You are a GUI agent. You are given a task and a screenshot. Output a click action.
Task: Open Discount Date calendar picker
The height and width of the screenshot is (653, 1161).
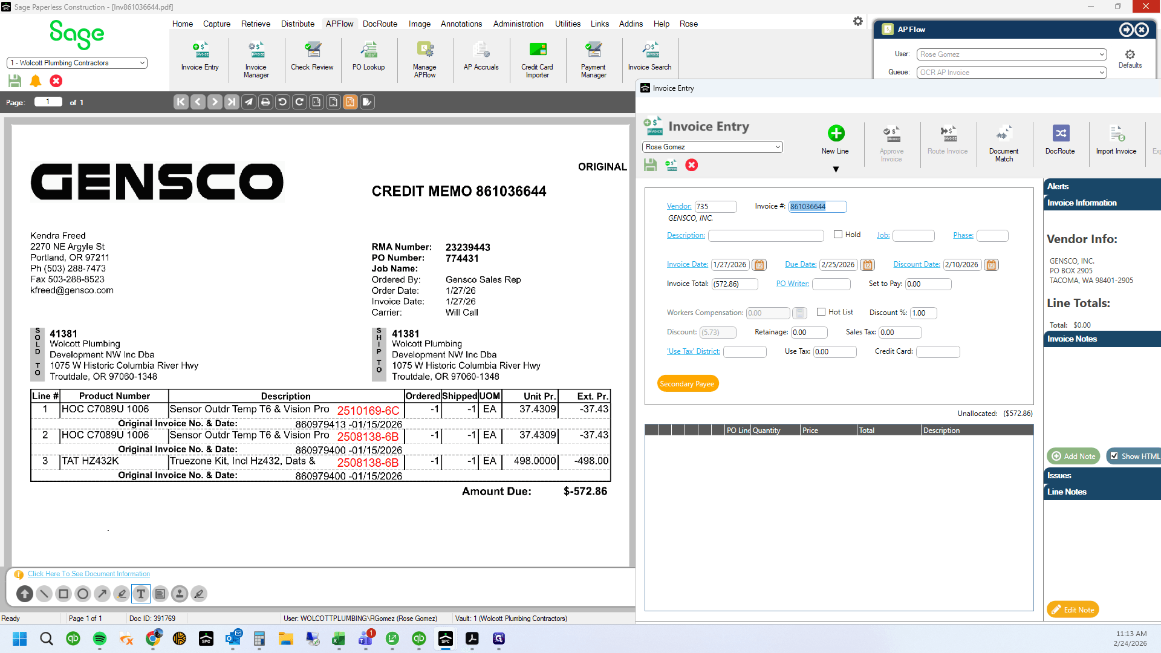pyautogui.click(x=991, y=265)
